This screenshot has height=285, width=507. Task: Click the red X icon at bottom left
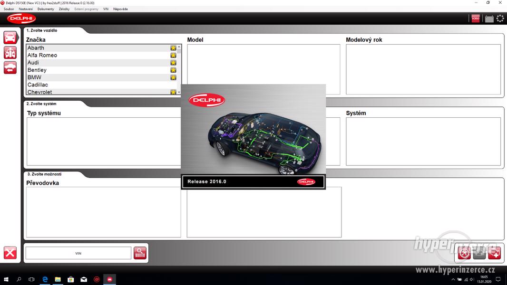10,253
